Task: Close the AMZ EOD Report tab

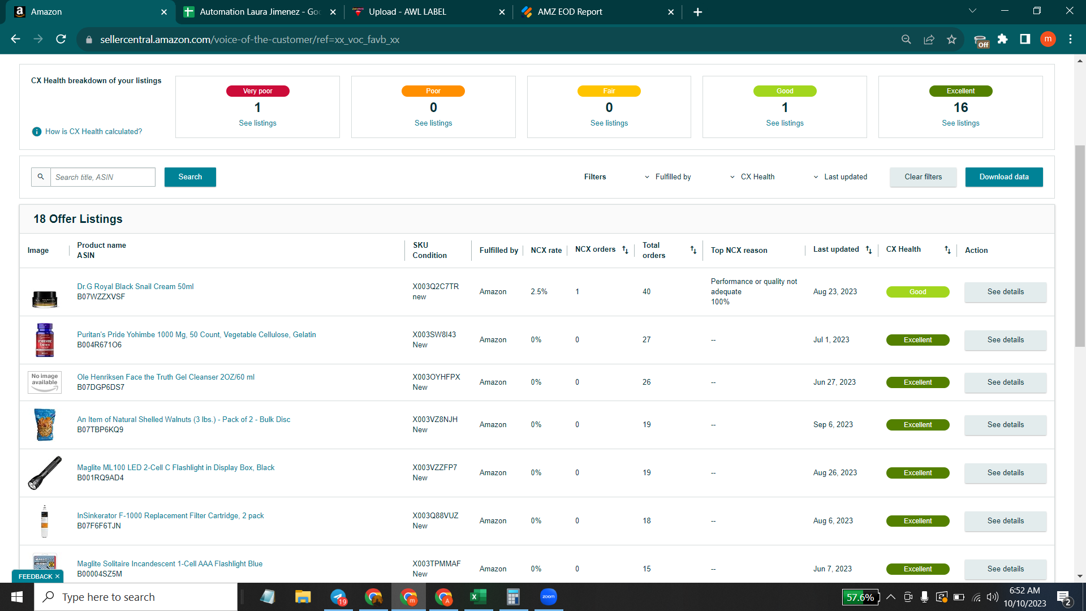Action: [x=671, y=12]
